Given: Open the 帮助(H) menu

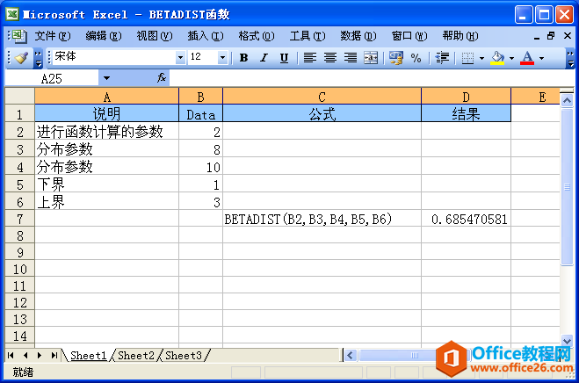Looking at the screenshot, I should tap(460, 36).
